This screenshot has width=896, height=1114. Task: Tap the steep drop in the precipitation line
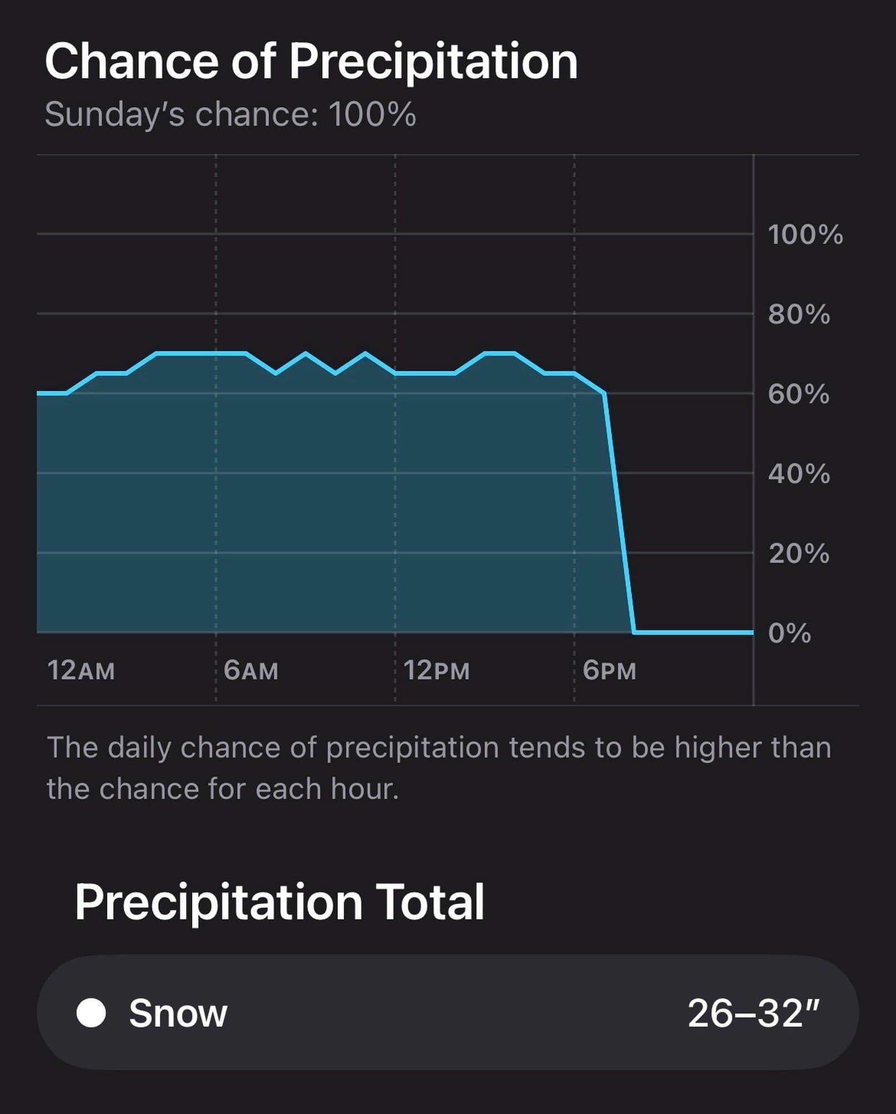(x=619, y=512)
